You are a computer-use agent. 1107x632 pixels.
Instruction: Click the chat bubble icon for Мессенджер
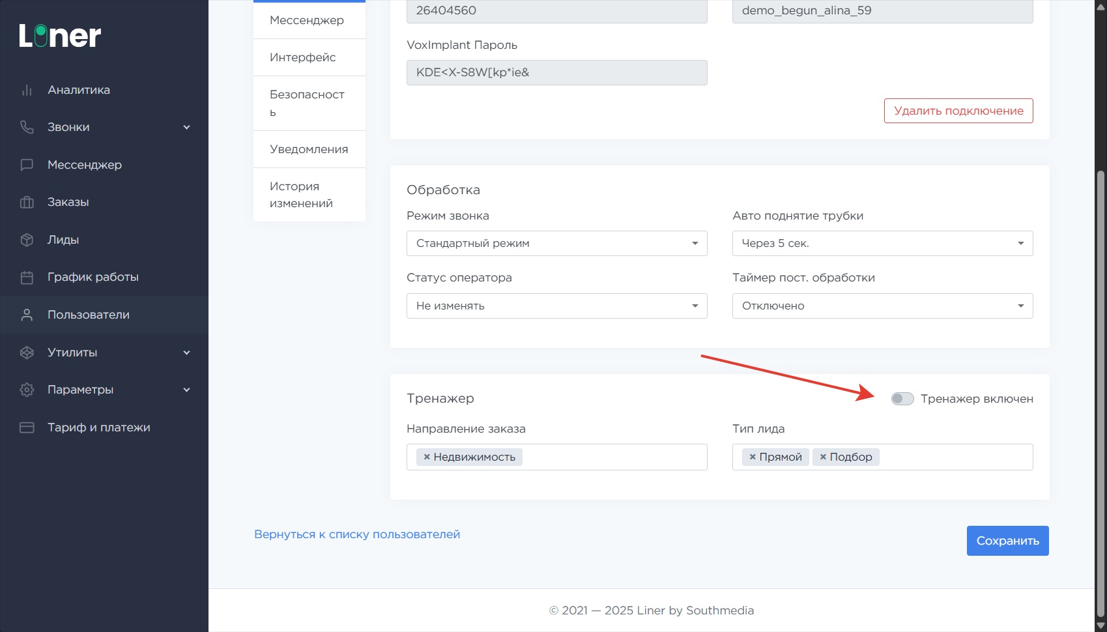pyautogui.click(x=27, y=165)
